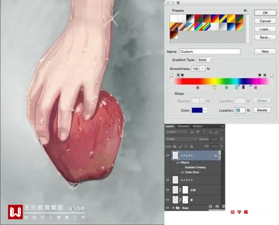This screenshot has height=225, width=279.
Task: Select the magenta color stop on gradient
Action: coord(255,87)
